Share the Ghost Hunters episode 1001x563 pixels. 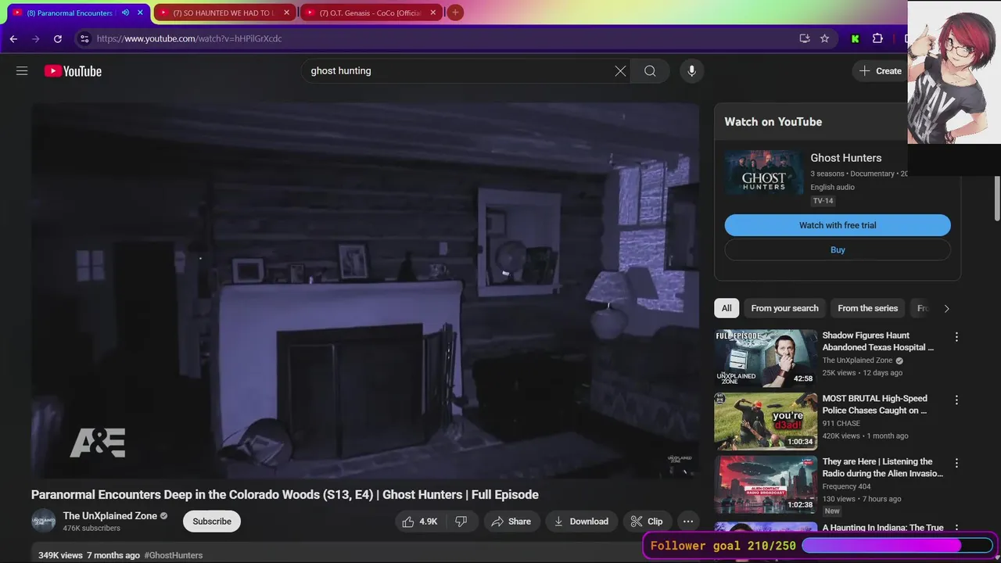(511, 522)
